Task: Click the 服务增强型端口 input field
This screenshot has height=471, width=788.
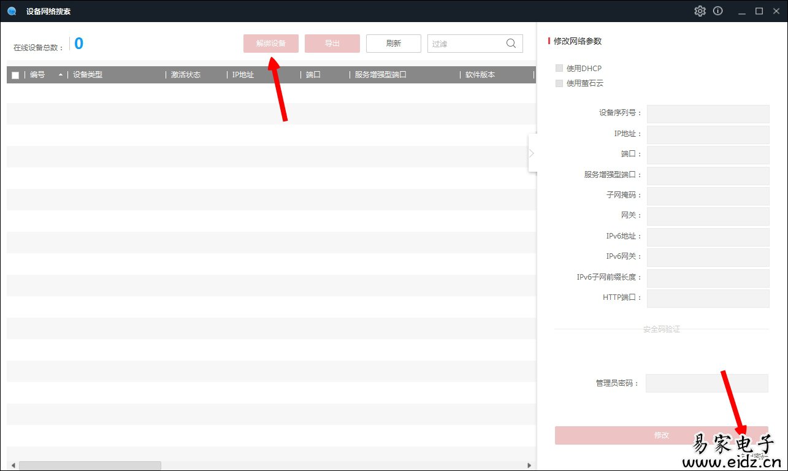Action: [708, 175]
